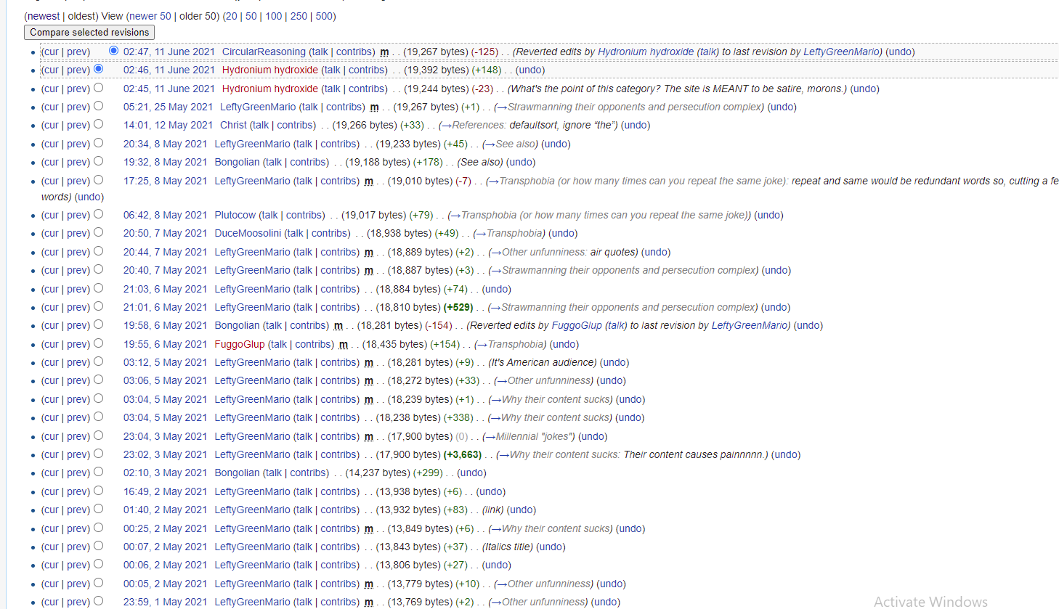
Task: Choose the radio button for the 20:50, 7 May 2021 revision
Action: tap(98, 232)
